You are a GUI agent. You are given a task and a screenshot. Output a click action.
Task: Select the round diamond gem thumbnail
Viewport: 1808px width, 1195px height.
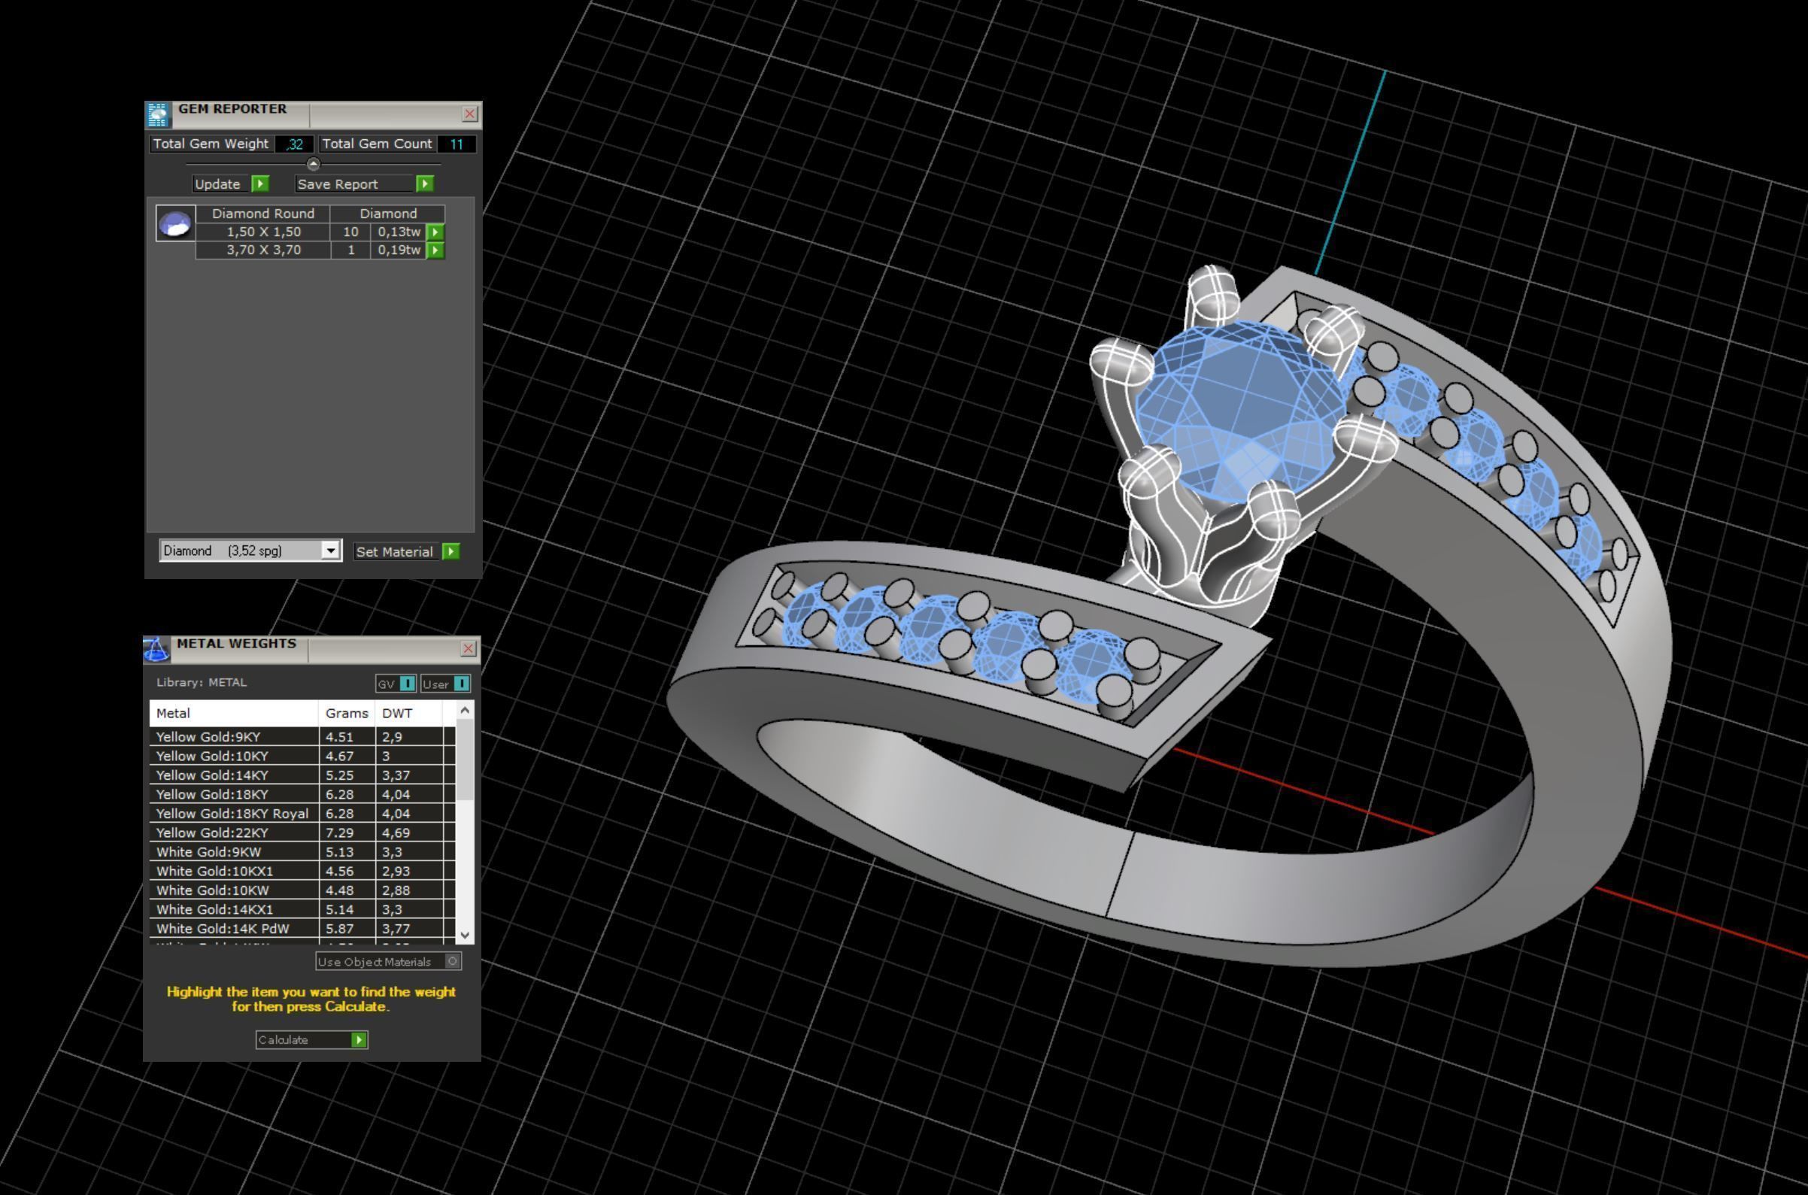[175, 223]
